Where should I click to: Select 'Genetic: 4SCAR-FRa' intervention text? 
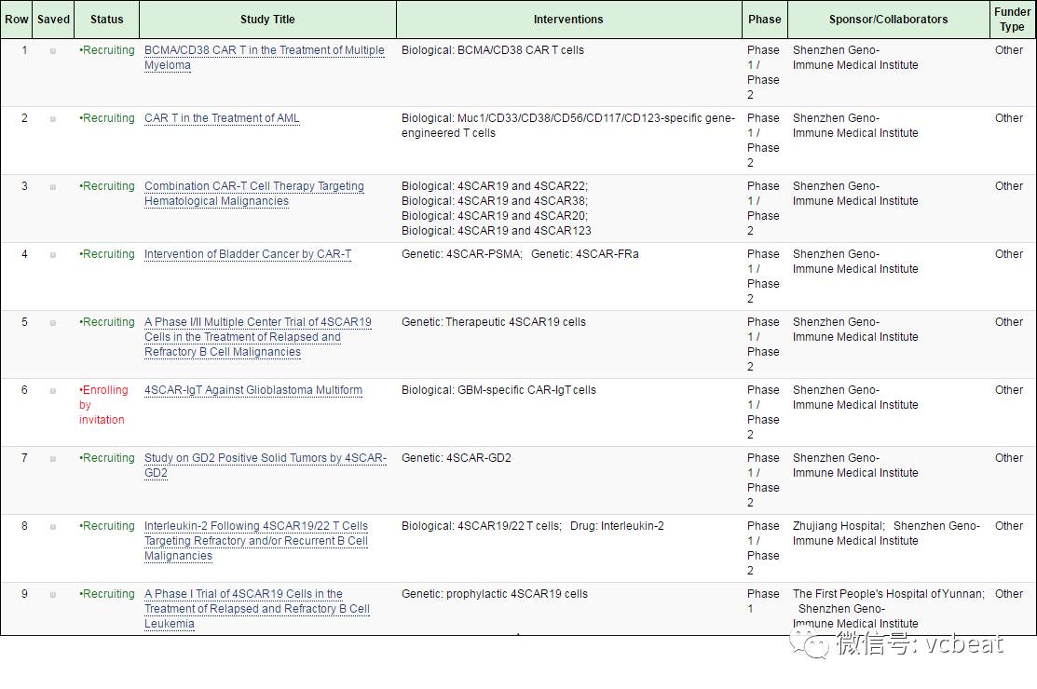coord(584,254)
